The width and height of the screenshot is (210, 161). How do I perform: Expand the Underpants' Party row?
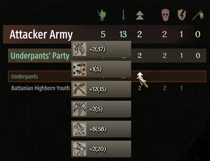(107, 56)
